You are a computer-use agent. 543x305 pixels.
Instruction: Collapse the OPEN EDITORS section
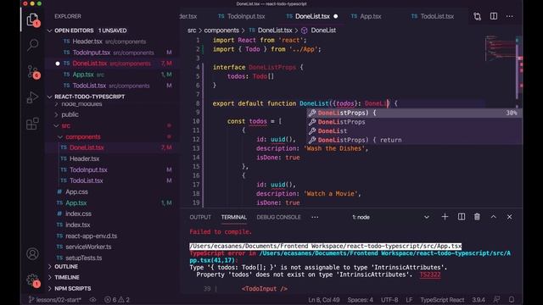pyautogui.click(x=90, y=30)
